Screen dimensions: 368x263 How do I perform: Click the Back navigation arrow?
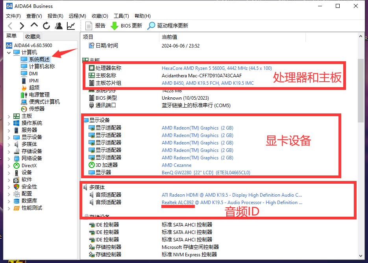tap(10, 26)
